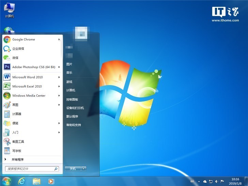This screenshot has height=186, width=248.
Task: Show hidden tray icons arrow
Action: pos(199,182)
